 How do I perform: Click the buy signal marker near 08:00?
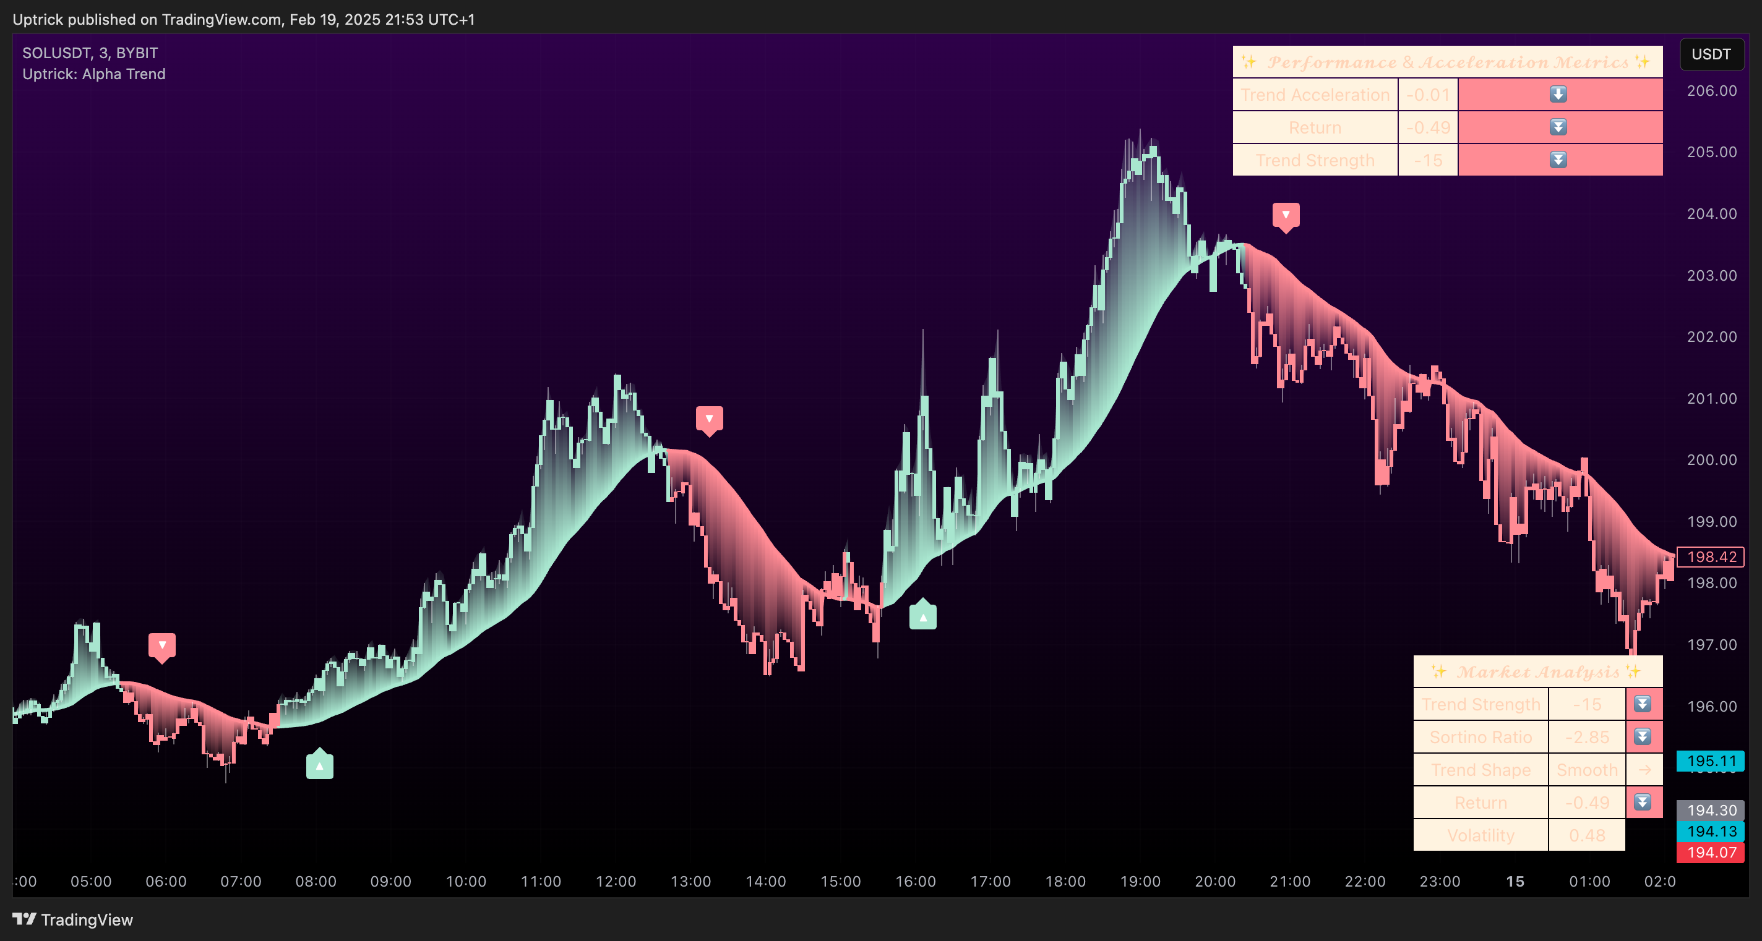[319, 764]
